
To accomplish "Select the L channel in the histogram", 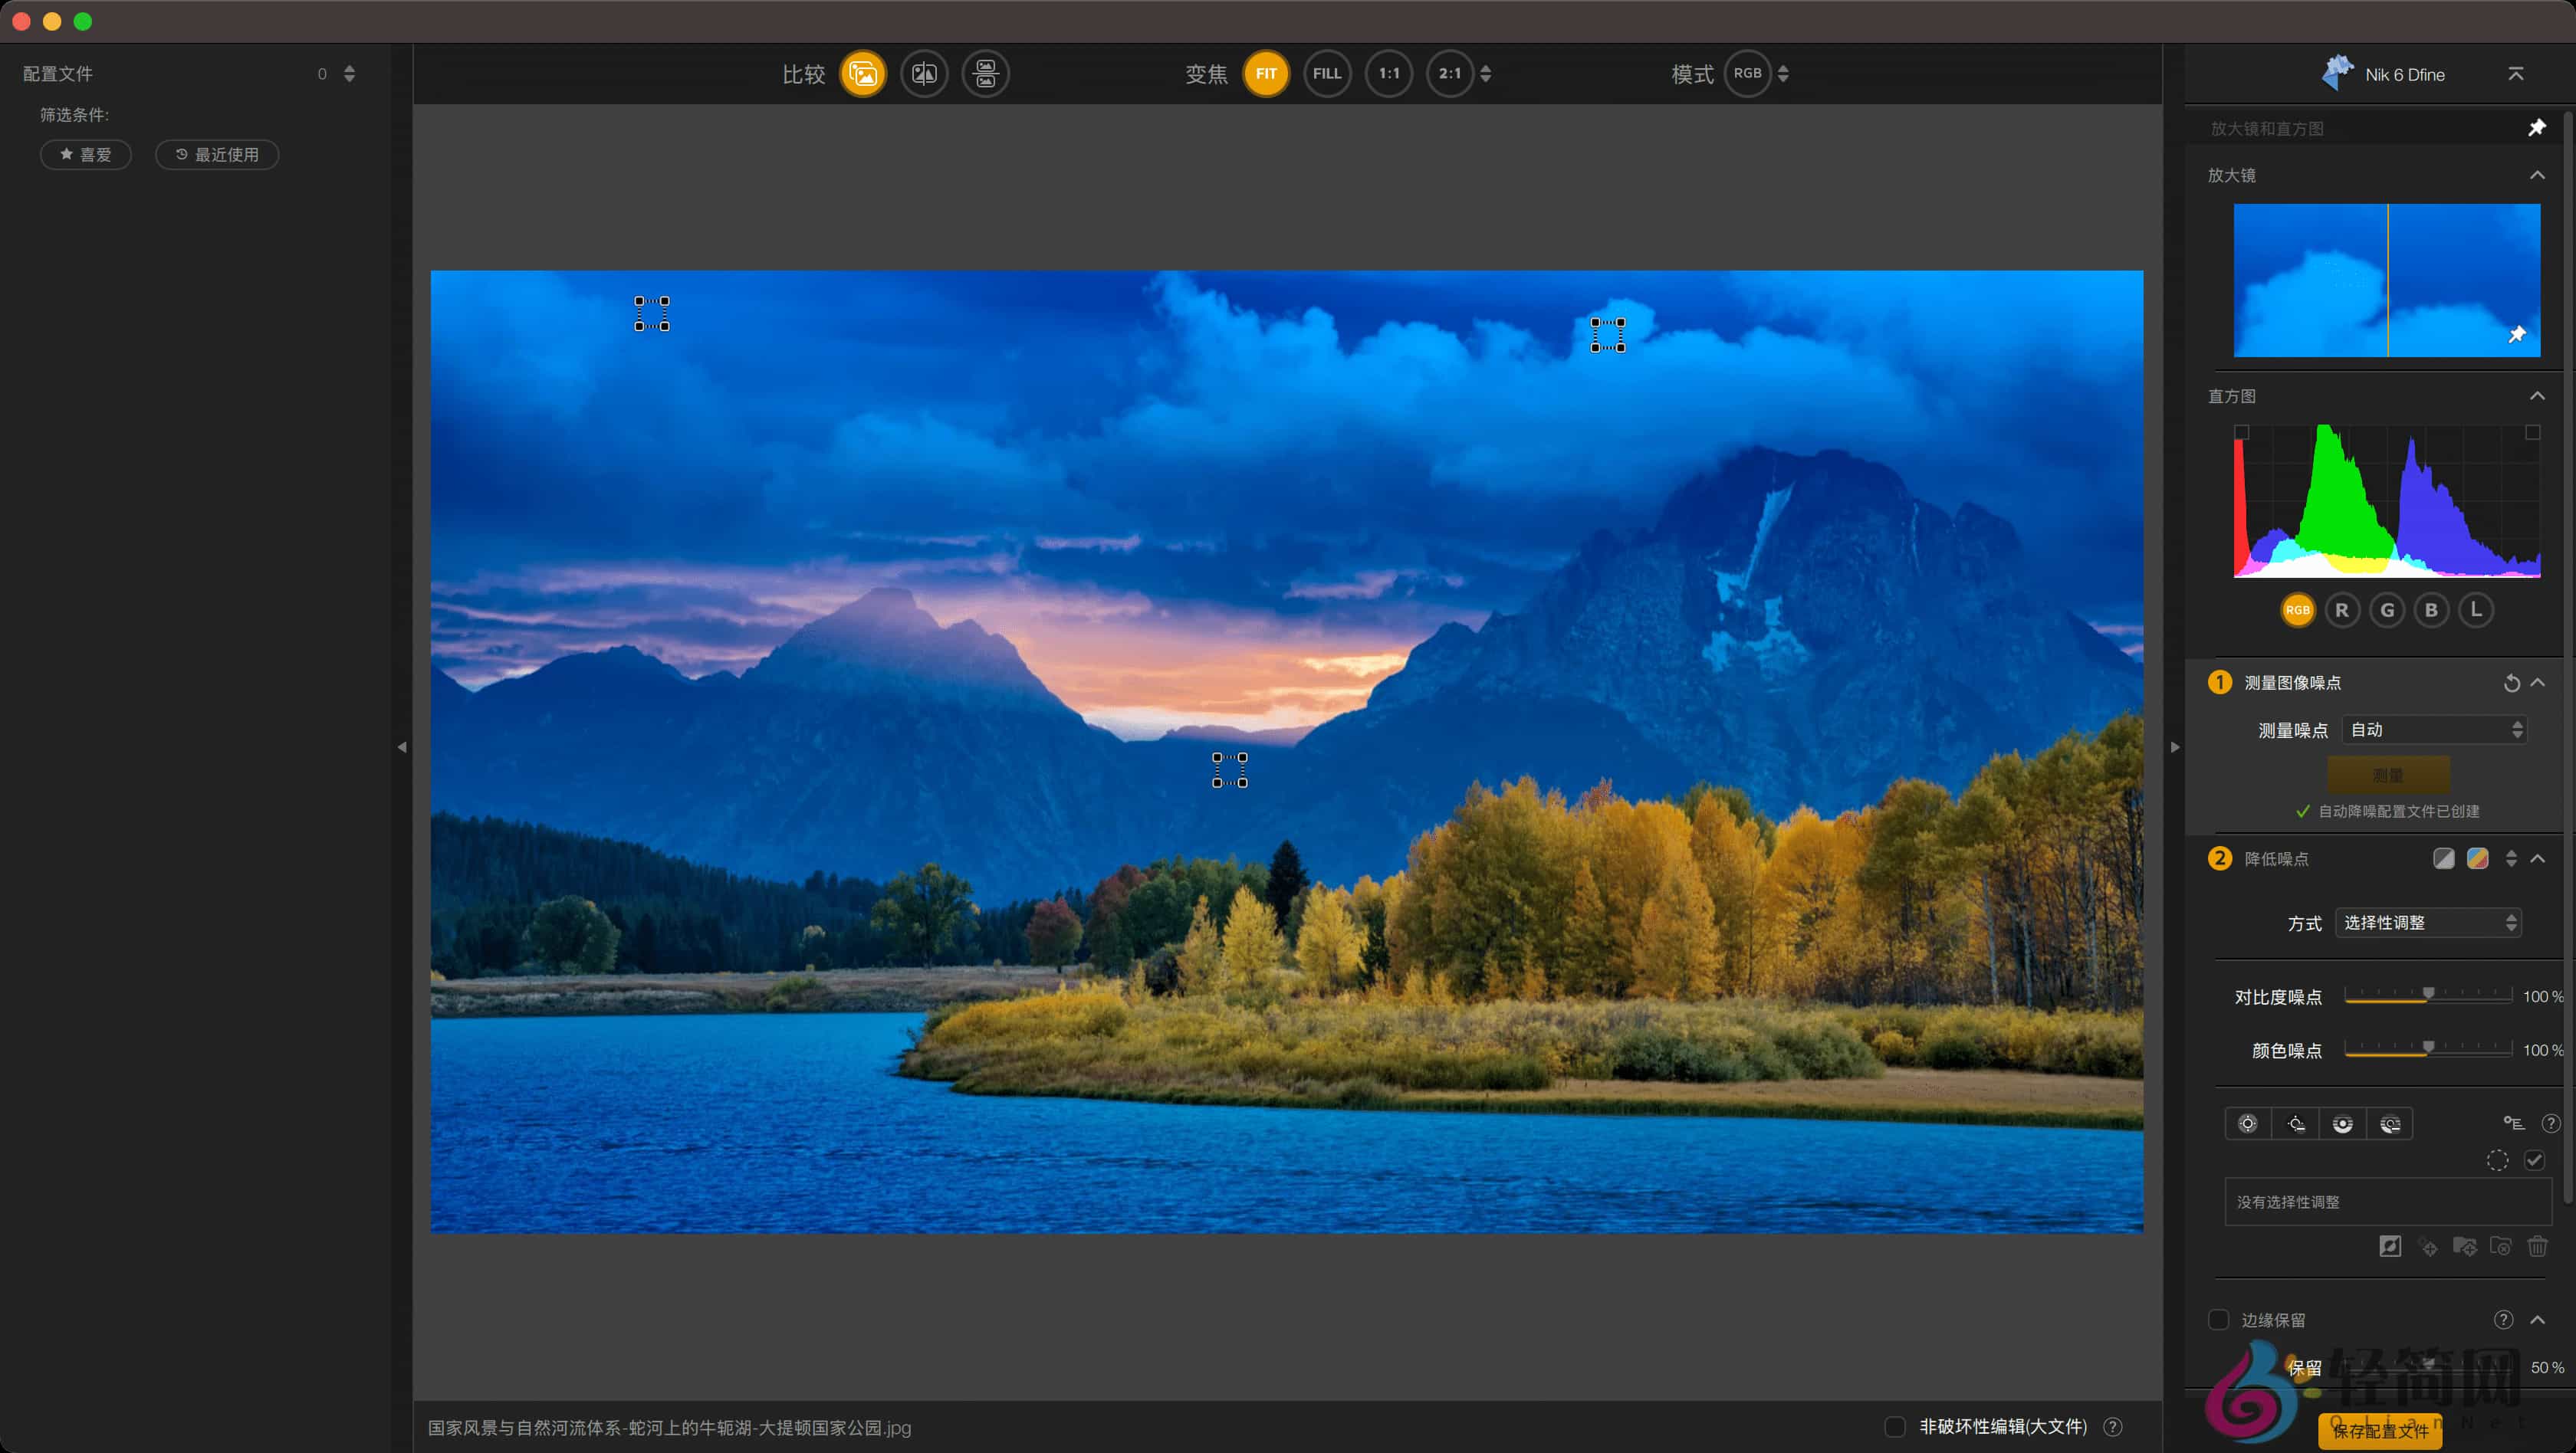I will pyautogui.click(x=2477, y=609).
